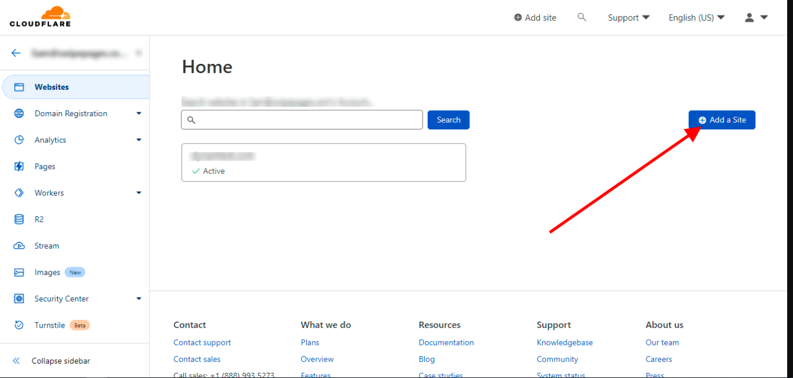Click Add site in the top header
This screenshot has height=378, width=793.
[535, 17]
